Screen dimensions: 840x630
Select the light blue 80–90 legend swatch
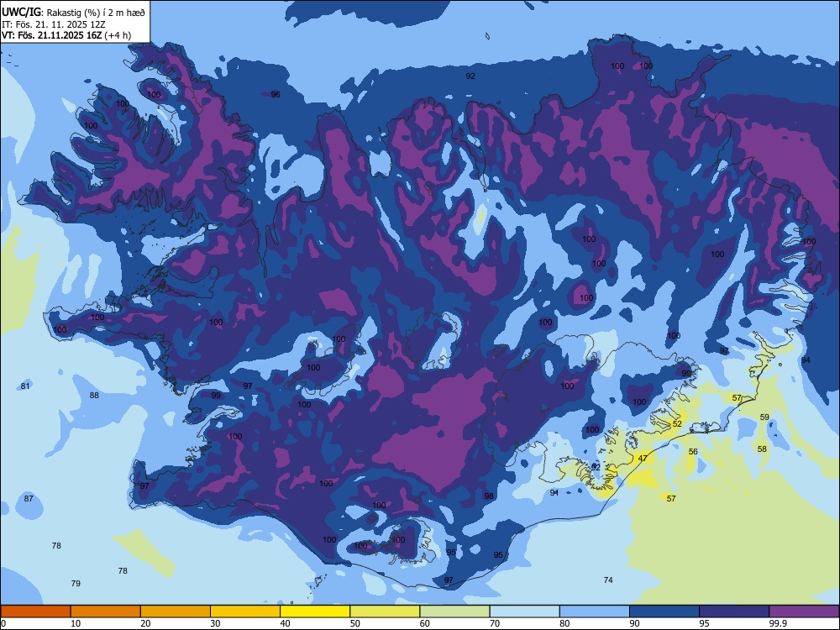pyautogui.click(x=595, y=612)
